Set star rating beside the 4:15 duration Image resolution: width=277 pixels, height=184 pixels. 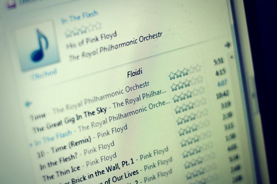point(186,82)
